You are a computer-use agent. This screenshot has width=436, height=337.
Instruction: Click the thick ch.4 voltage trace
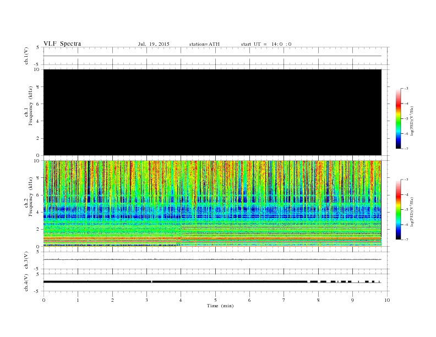pos(212,282)
